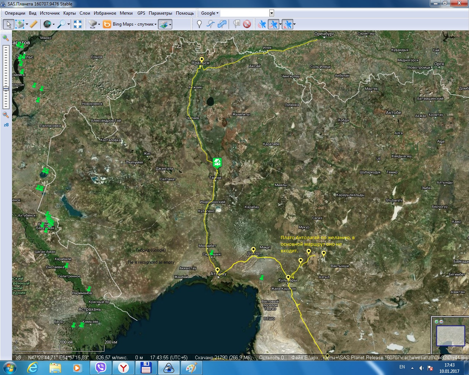Zoom in with the left panel magnifier plus
The width and height of the screenshot is (469, 375).
pyautogui.click(x=5, y=38)
